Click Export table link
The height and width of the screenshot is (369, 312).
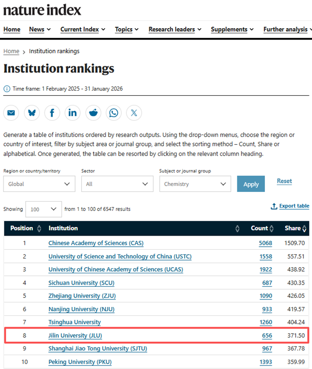pyautogui.click(x=290, y=206)
